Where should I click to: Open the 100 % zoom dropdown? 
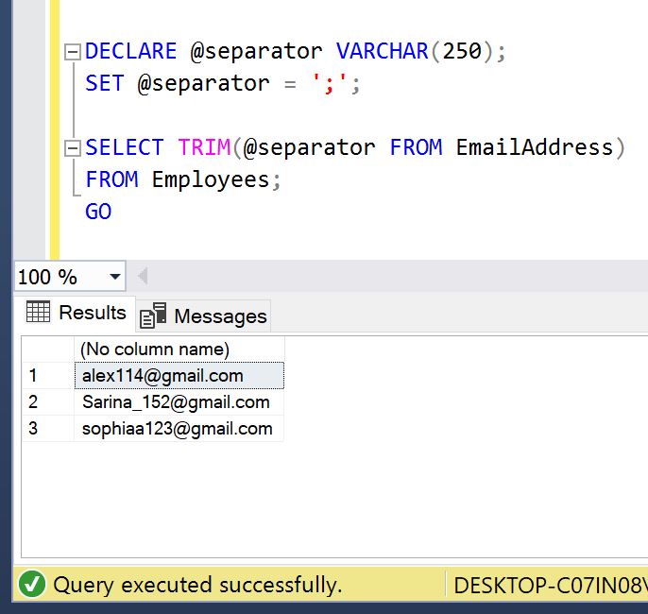coord(115,277)
